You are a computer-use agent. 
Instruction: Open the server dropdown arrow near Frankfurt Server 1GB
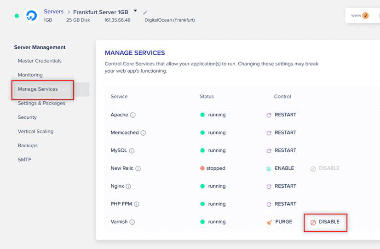[135, 11]
